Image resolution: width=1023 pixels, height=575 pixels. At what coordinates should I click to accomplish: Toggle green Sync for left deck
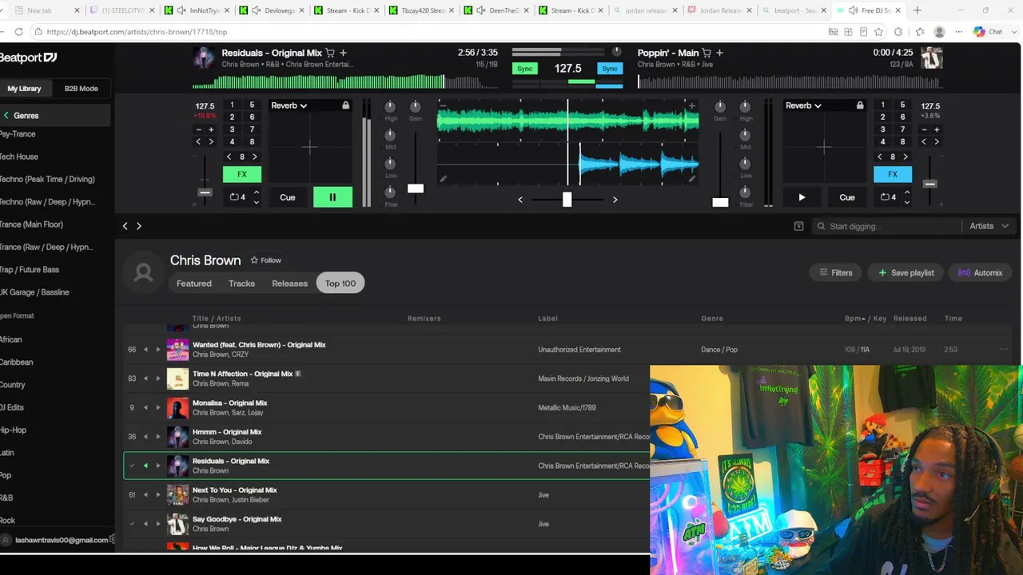pos(525,69)
